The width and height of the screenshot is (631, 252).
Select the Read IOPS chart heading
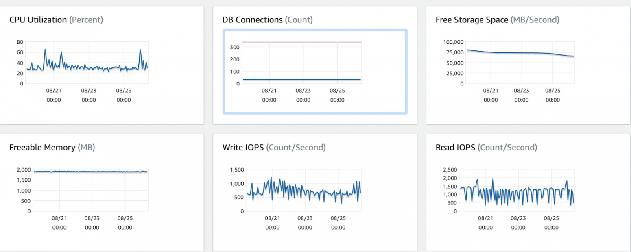455,147
